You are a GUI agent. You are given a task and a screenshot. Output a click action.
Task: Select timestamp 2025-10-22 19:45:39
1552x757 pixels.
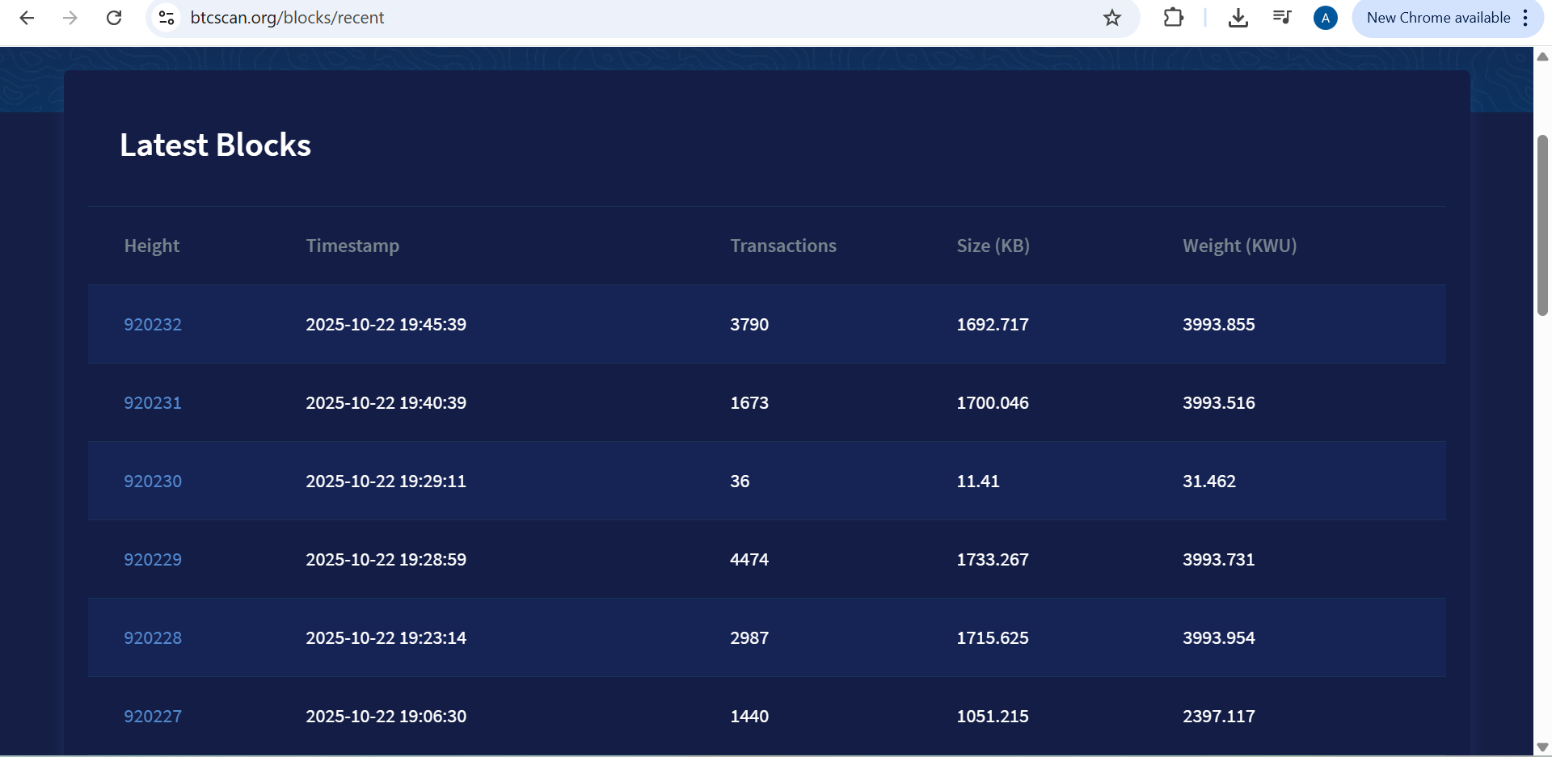click(386, 325)
